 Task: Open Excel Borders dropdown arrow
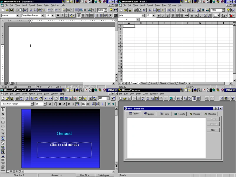[x=218, y=16]
